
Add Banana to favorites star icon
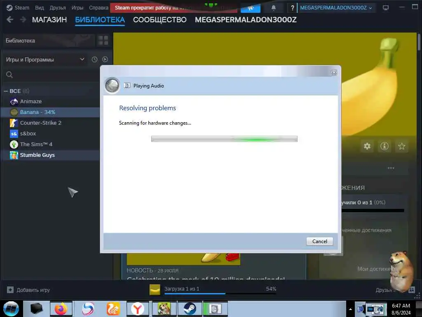pyautogui.click(x=401, y=146)
